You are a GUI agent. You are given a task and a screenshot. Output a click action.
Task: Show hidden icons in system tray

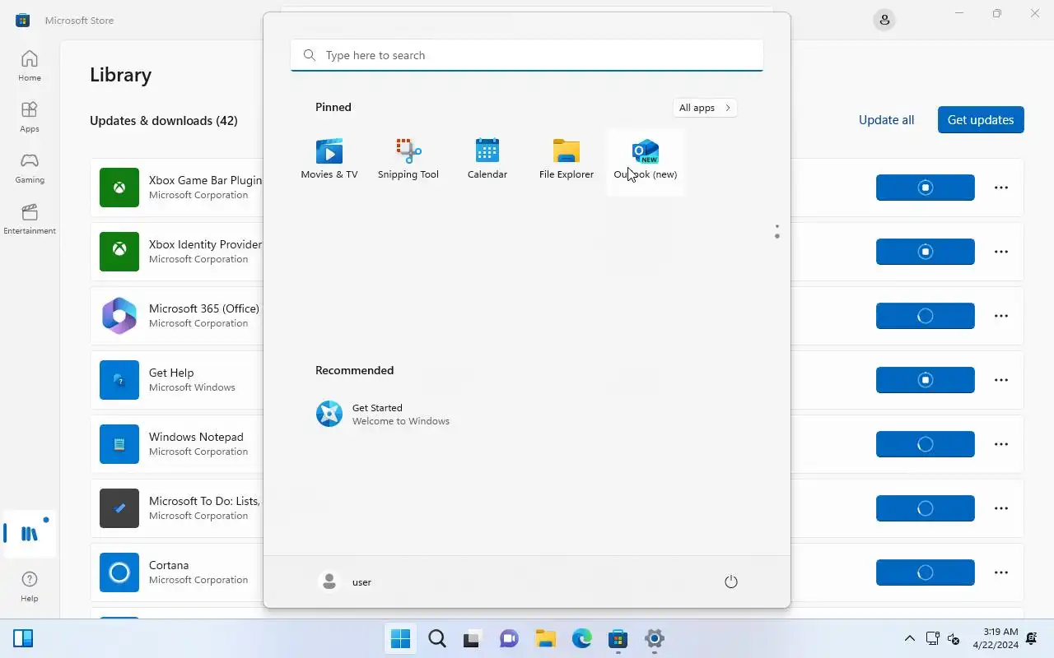pyautogui.click(x=909, y=638)
